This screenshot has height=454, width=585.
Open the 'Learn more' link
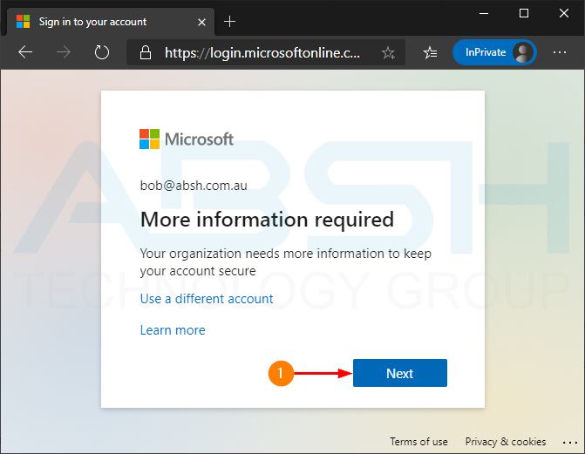click(x=173, y=330)
